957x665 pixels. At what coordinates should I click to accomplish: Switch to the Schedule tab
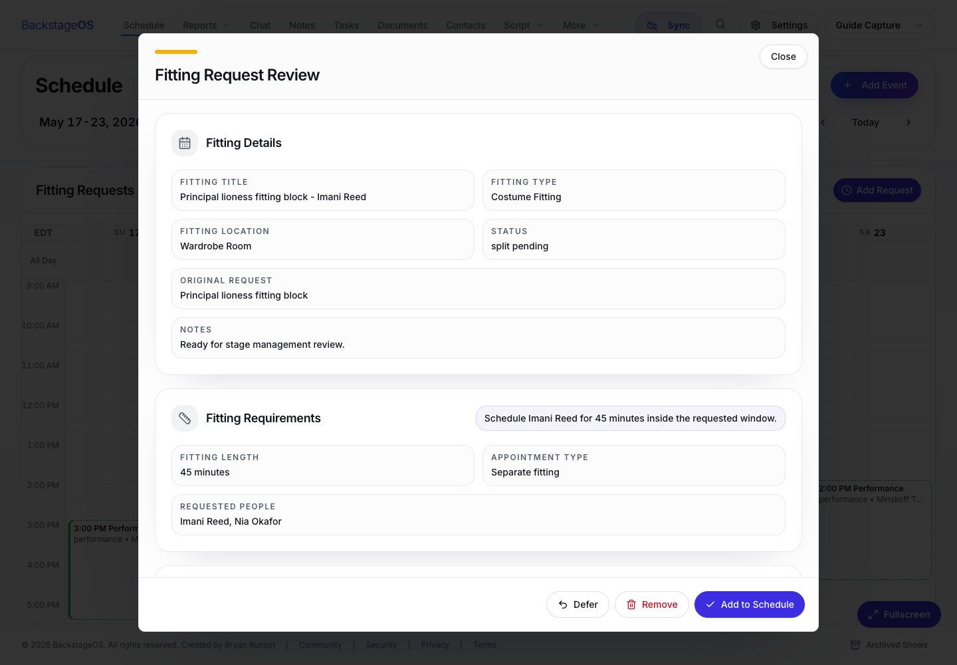[x=144, y=25]
